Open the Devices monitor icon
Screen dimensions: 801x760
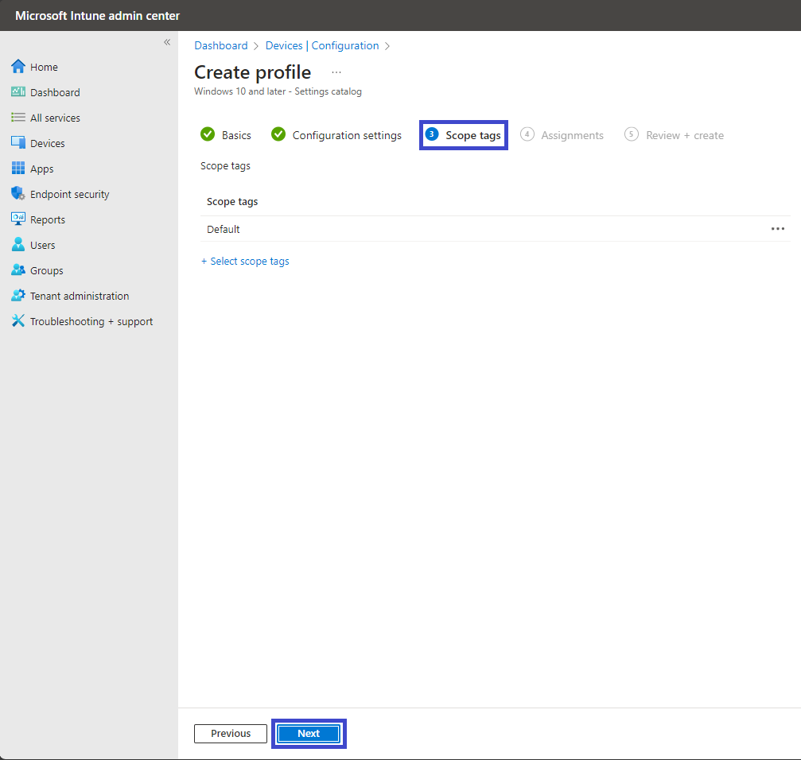tap(17, 143)
